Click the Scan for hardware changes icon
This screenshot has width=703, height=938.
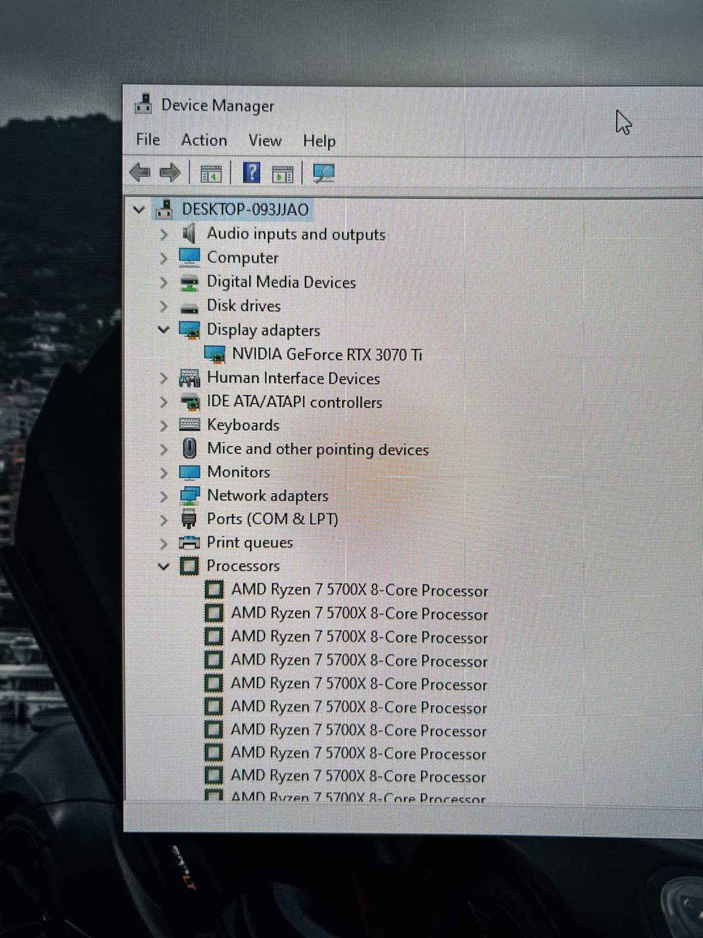[324, 174]
